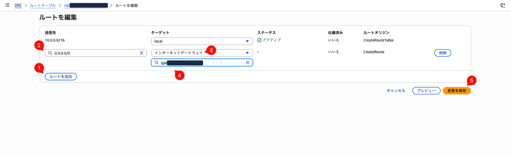
Task: Click the feedback icon at top right
Action: point(502,5)
